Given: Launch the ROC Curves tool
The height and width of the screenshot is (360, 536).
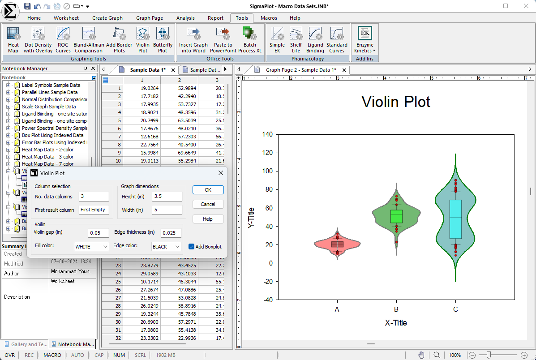Looking at the screenshot, I should (x=63, y=39).
